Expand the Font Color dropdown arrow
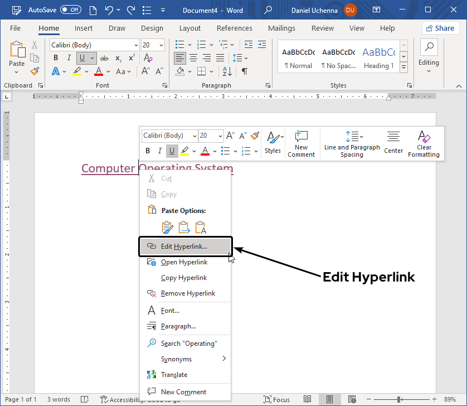Screen dimensions: 467x406 pyautogui.click(x=108, y=72)
